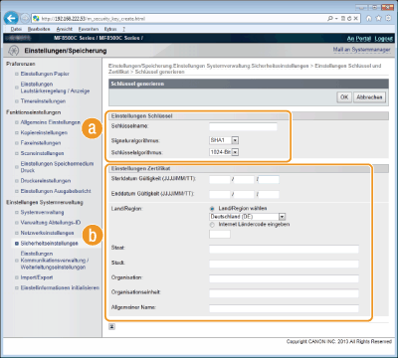
Task: Click the scroll-to-top icon below the form
Action: pos(112,326)
